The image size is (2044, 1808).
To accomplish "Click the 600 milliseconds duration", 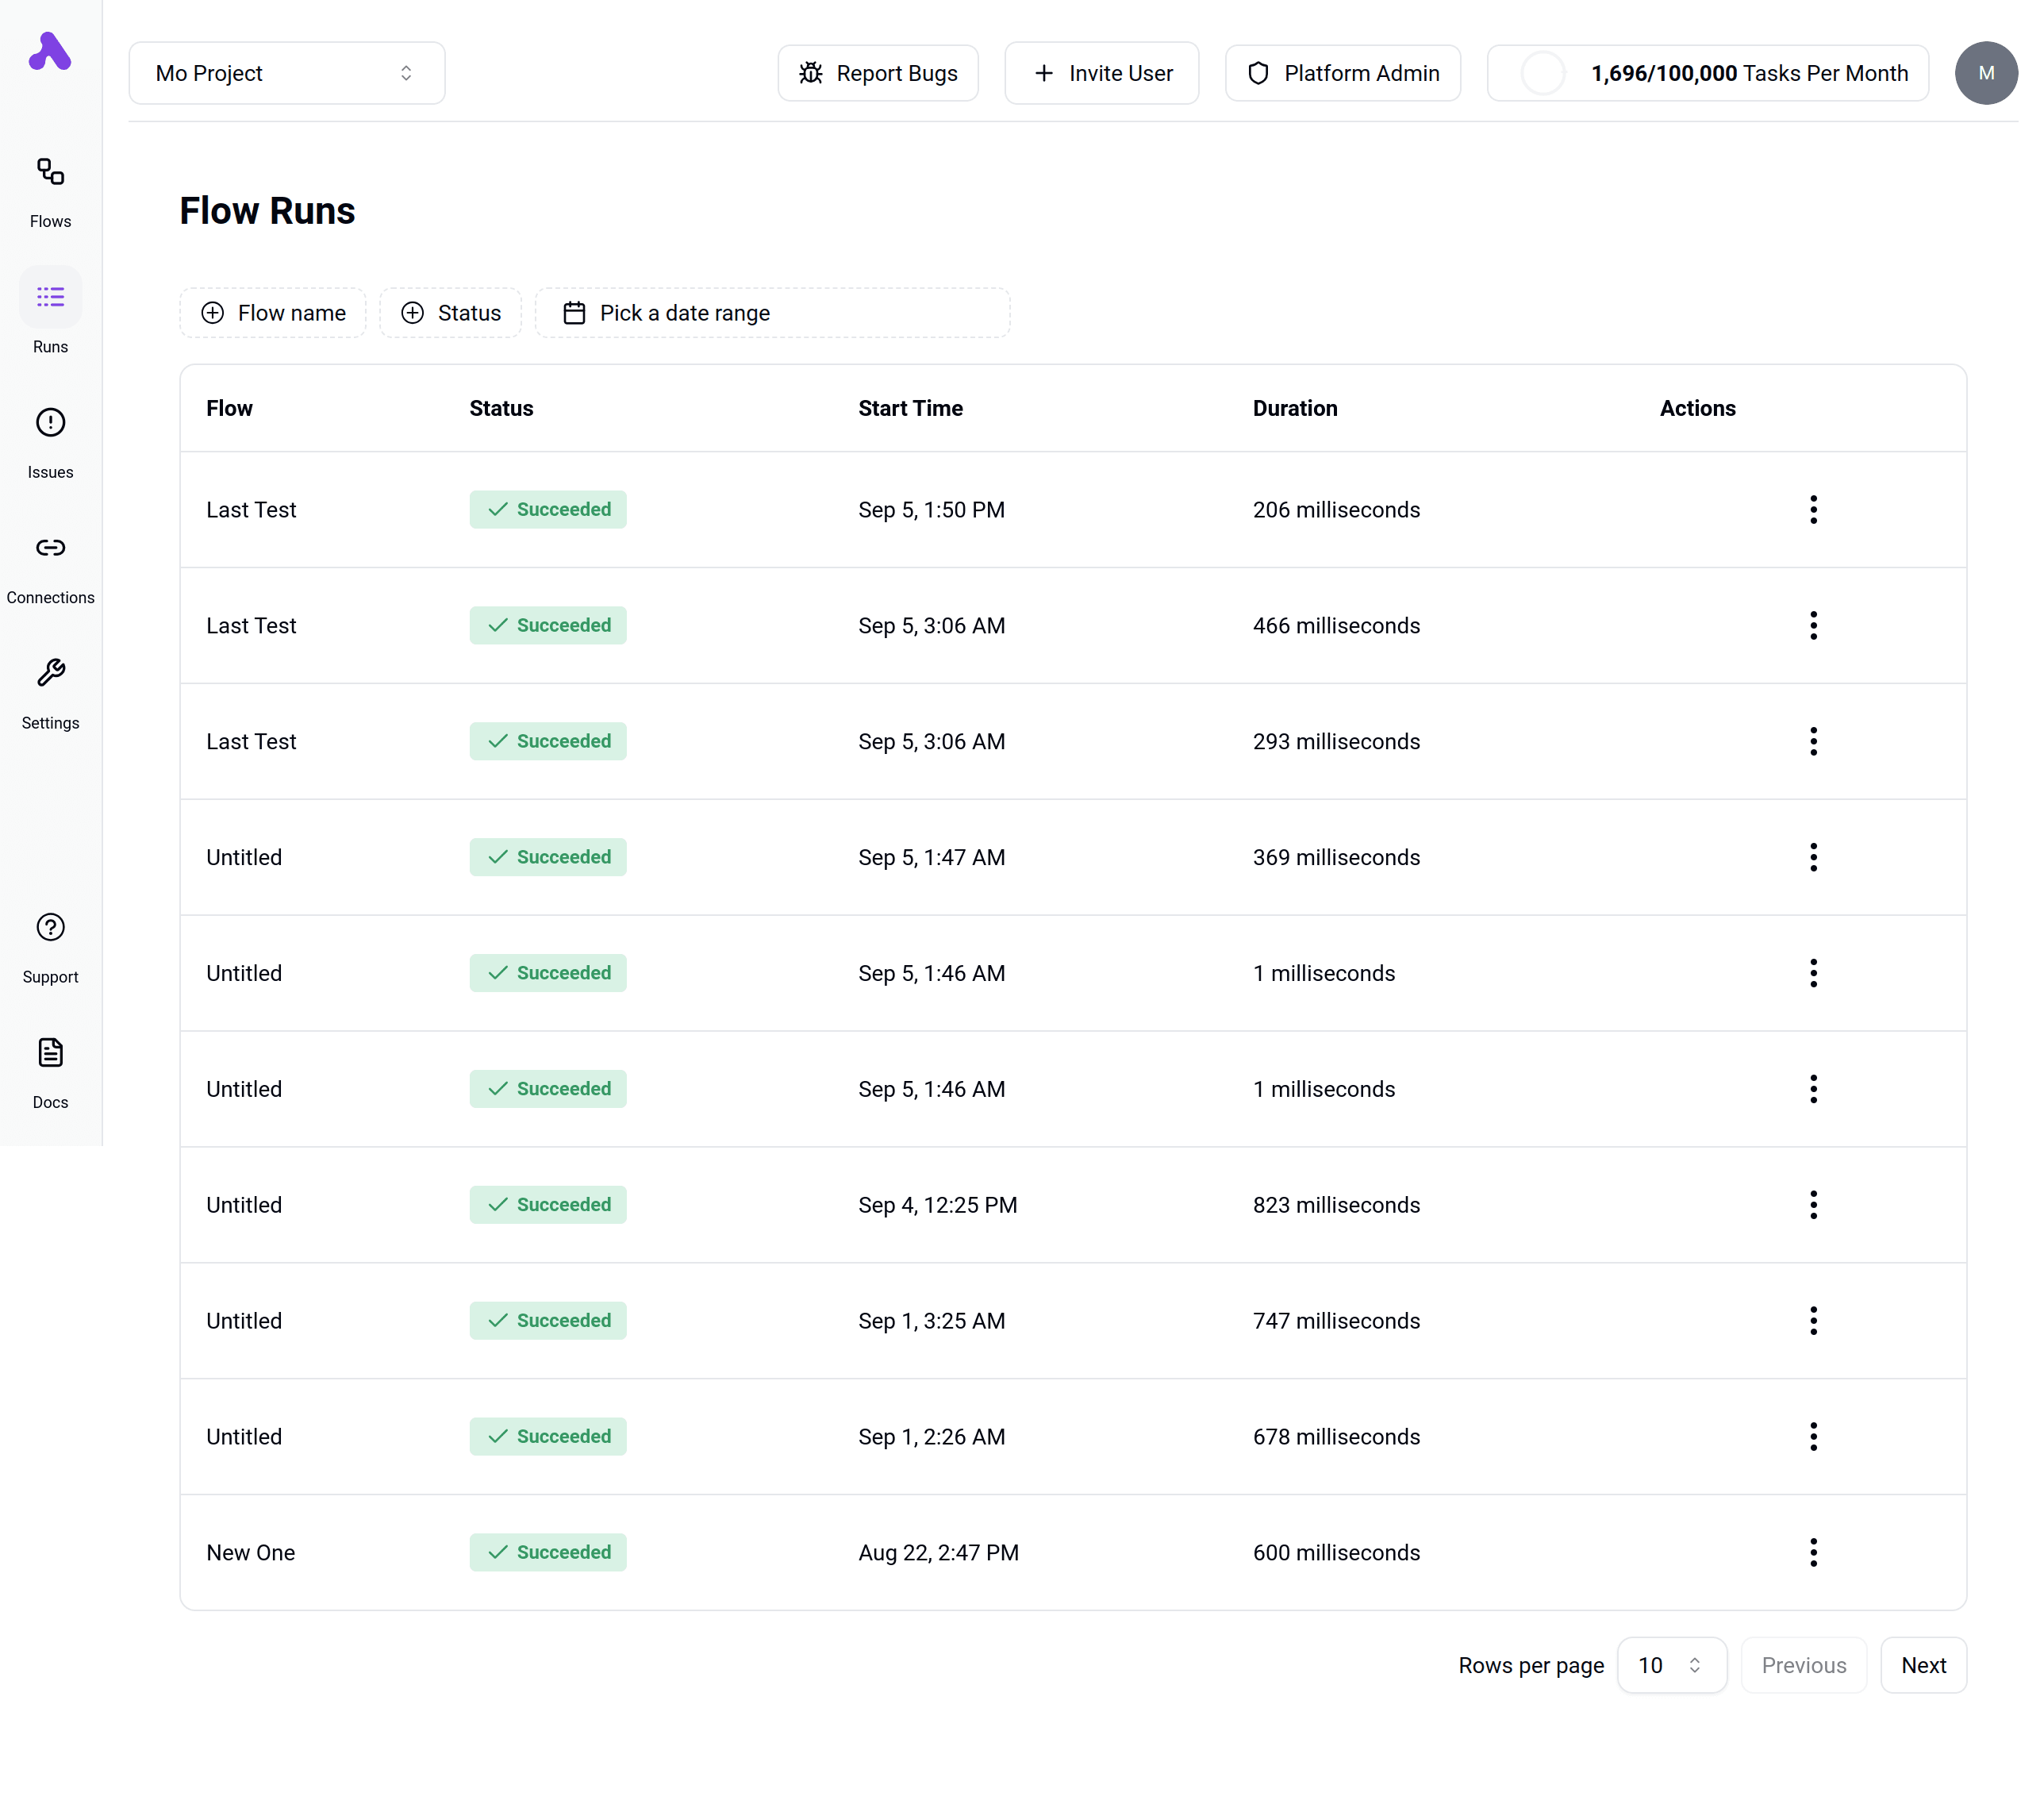I will click(x=1336, y=1553).
